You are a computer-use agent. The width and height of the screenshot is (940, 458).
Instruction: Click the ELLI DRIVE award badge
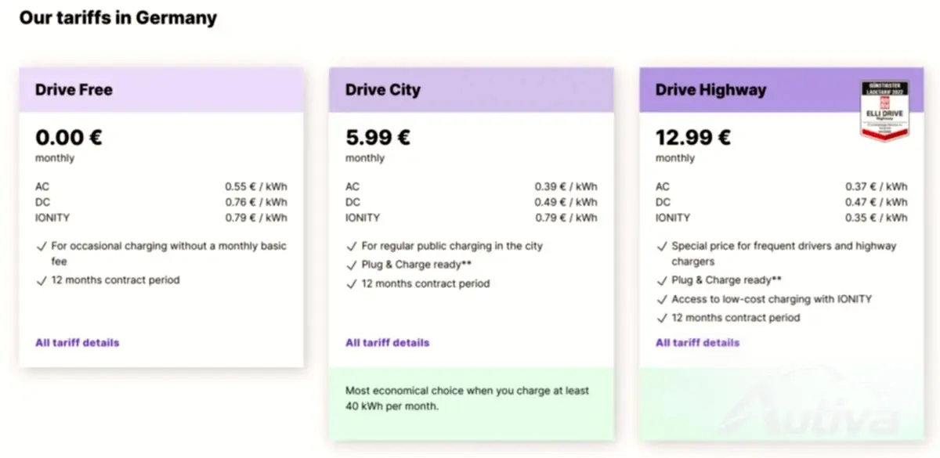coord(884,111)
